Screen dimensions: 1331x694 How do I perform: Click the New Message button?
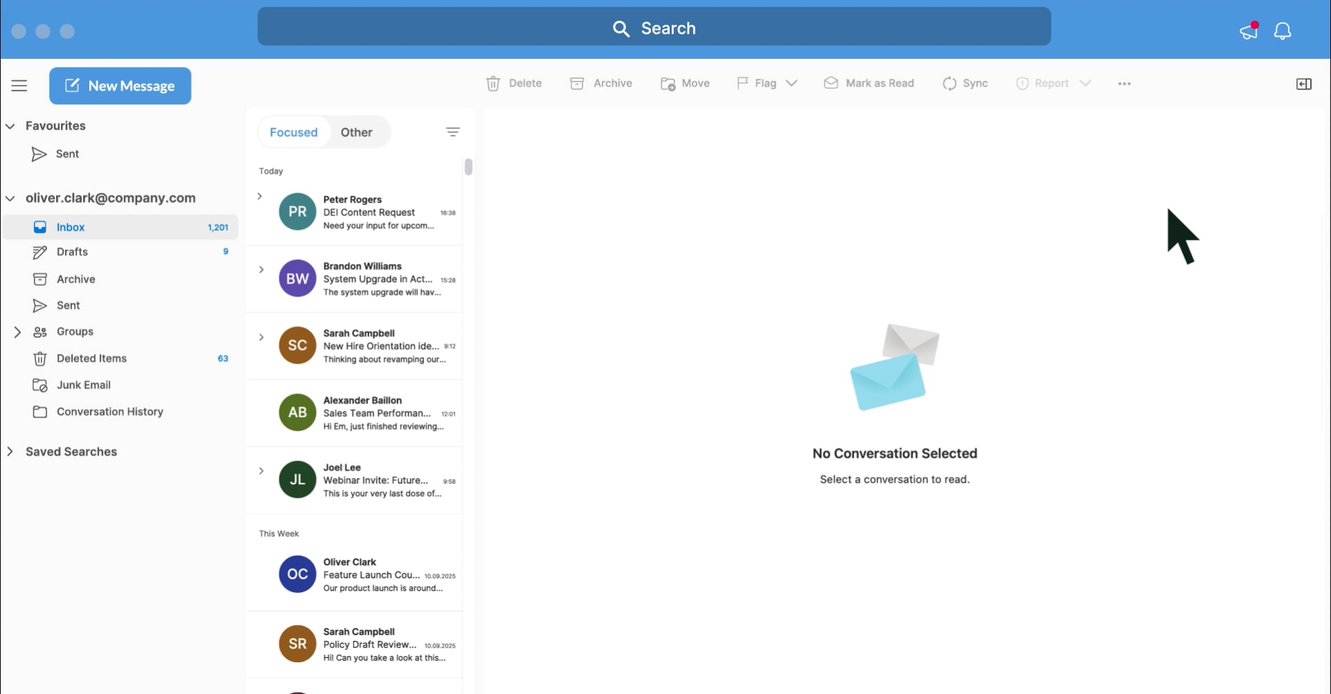[120, 86]
